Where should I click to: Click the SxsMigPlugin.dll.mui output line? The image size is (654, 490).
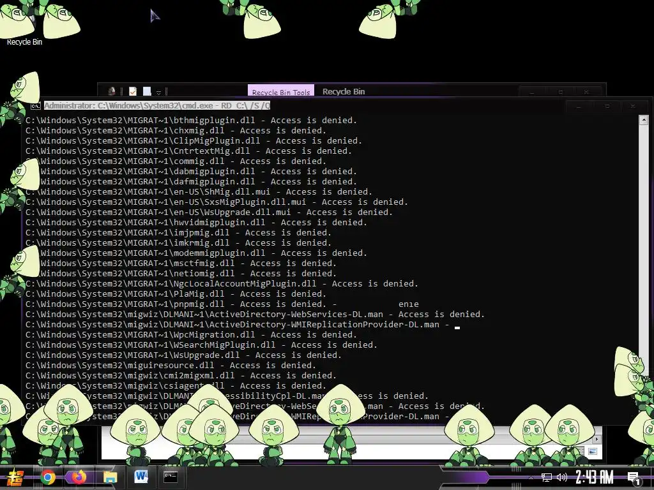point(217,202)
